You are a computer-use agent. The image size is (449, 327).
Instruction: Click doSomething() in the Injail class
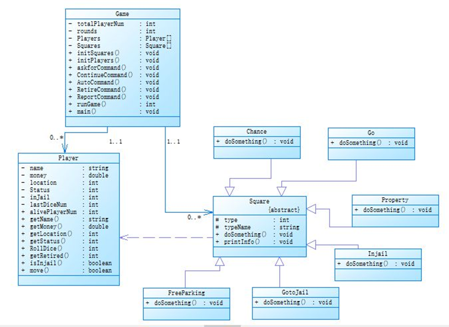click(367, 264)
